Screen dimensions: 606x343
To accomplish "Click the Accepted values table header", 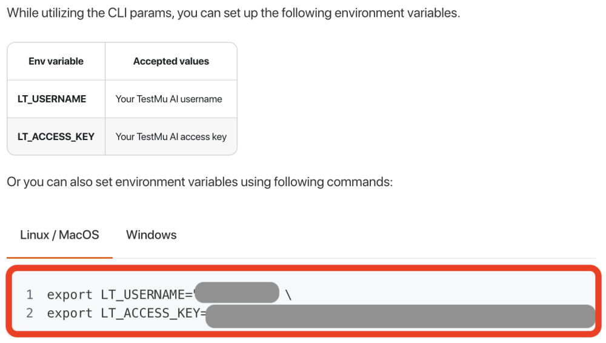I will pyautogui.click(x=171, y=61).
